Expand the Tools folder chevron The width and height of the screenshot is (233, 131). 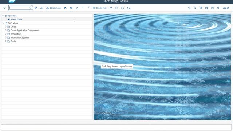[6, 41]
